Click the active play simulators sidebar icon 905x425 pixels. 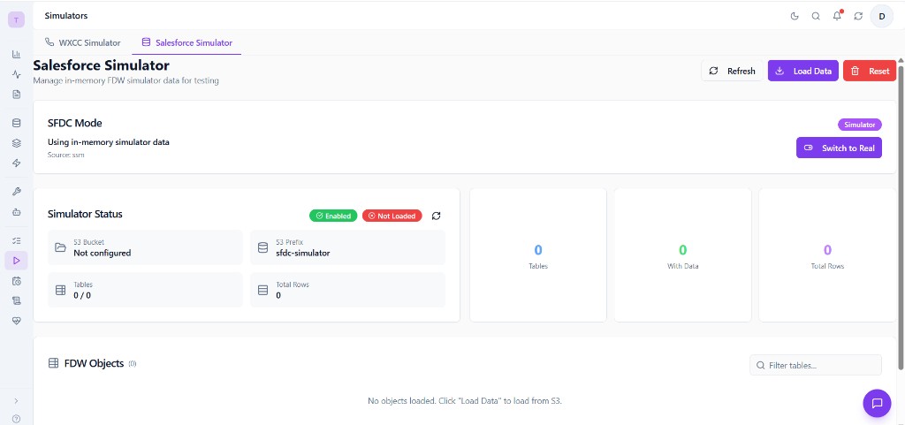pyautogui.click(x=16, y=261)
